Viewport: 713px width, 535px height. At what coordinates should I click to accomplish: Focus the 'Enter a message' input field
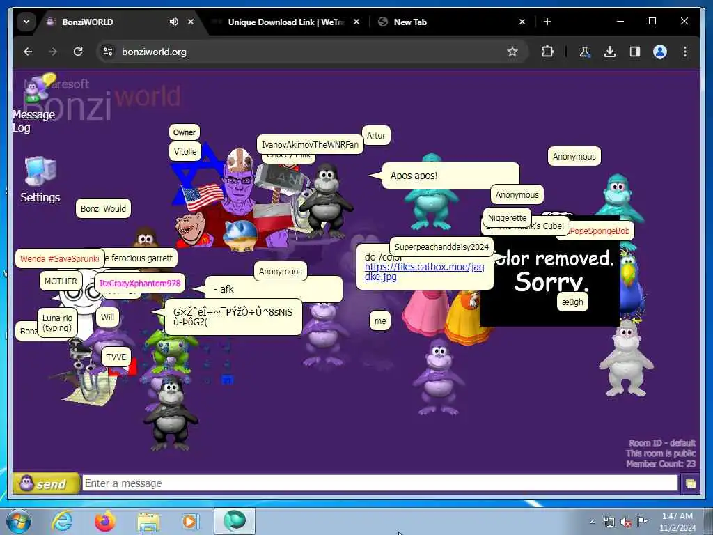click(379, 483)
